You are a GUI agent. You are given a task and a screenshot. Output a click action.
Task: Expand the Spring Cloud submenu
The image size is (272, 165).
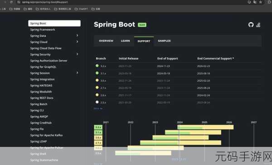[78, 42]
